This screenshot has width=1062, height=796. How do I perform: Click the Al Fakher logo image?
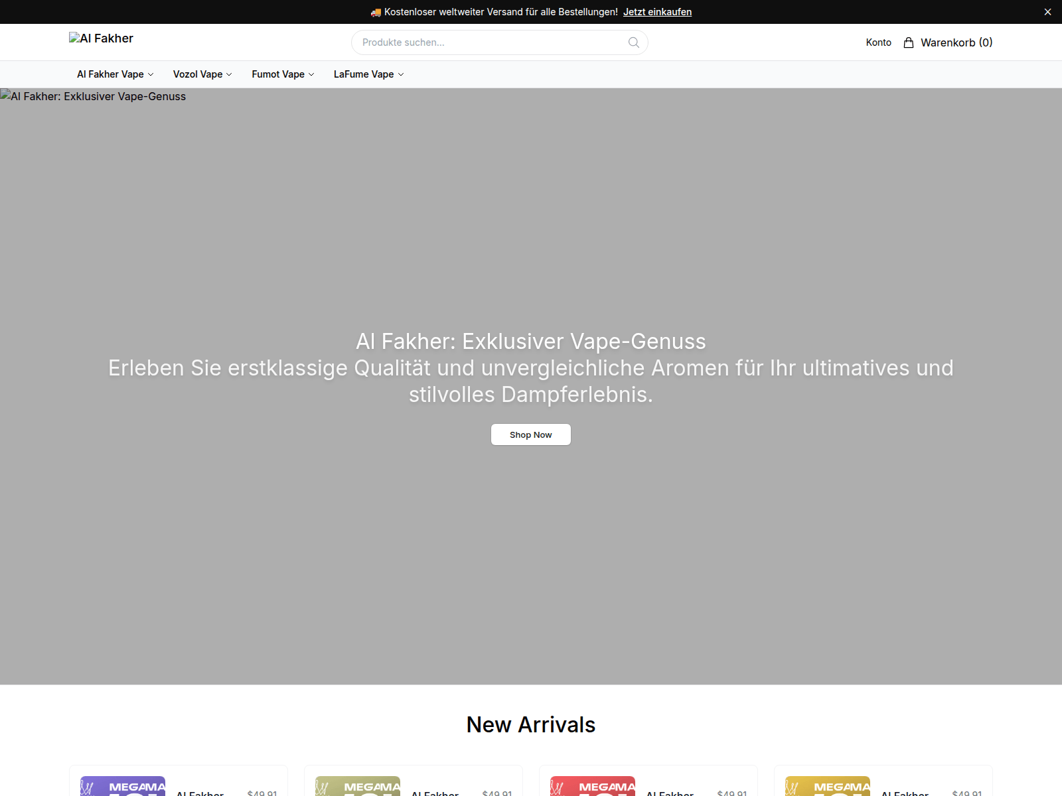(101, 38)
